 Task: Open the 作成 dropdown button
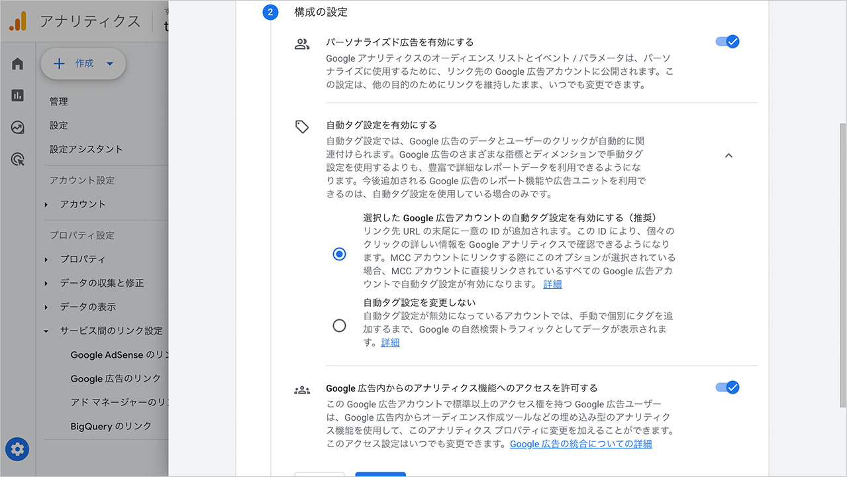pos(83,64)
